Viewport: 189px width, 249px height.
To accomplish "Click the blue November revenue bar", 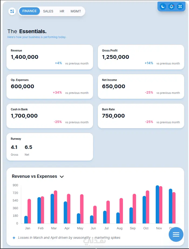I will [157, 204].
